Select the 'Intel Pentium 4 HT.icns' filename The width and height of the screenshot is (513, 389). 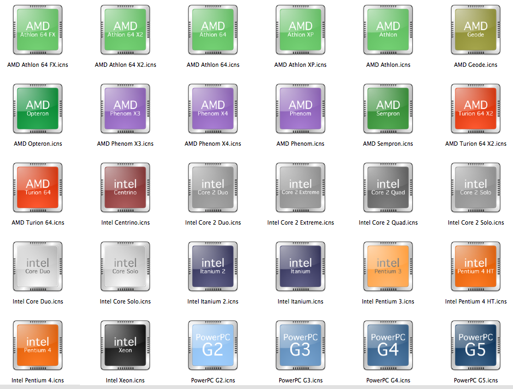[x=476, y=301]
